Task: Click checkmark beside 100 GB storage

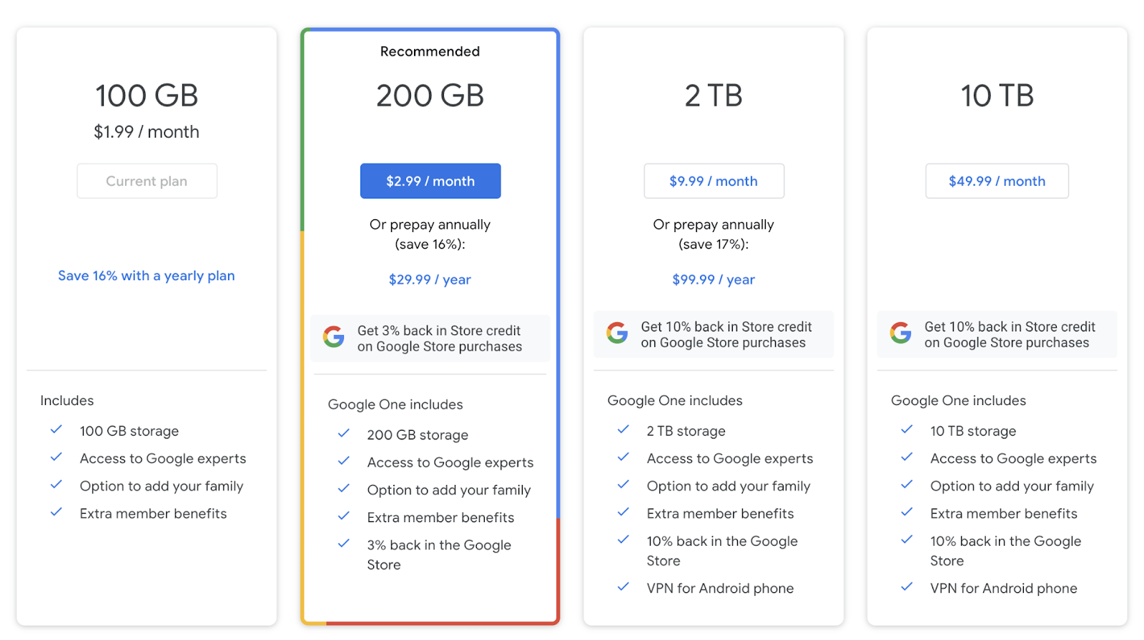Action: pyautogui.click(x=56, y=430)
